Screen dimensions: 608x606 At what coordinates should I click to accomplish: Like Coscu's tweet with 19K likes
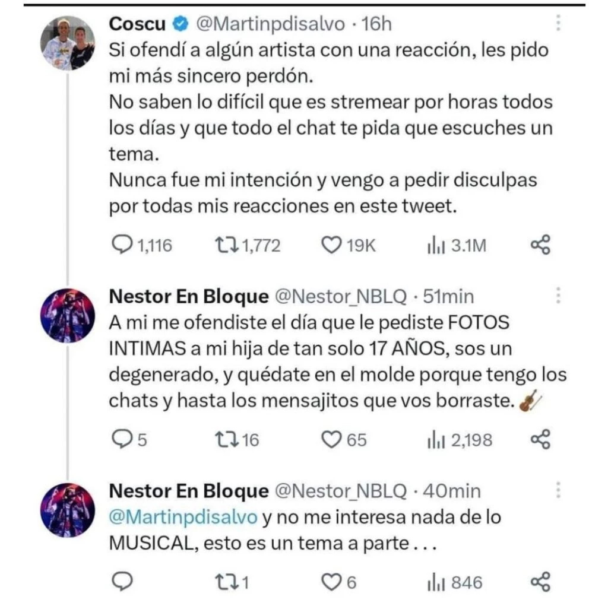331,245
